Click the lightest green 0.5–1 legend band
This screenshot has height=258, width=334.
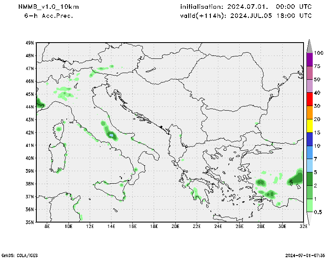(309, 205)
